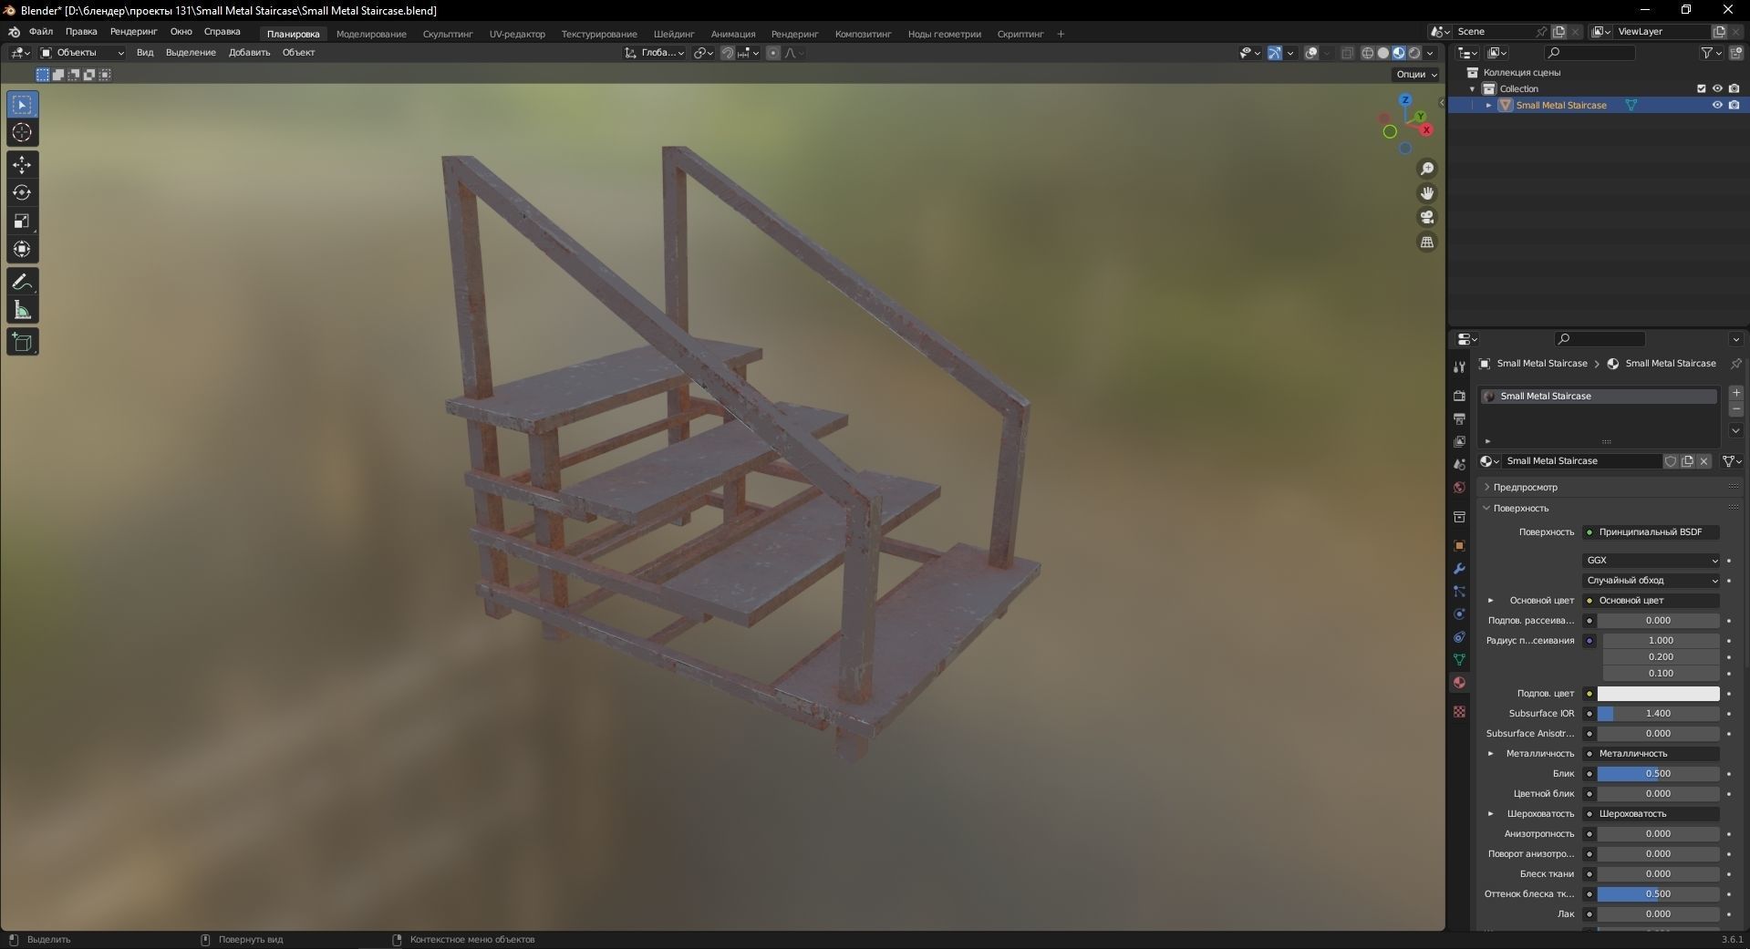Switch to solid viewport shading
Screen dimensions: 1750x949
[x=1382, y=53]
